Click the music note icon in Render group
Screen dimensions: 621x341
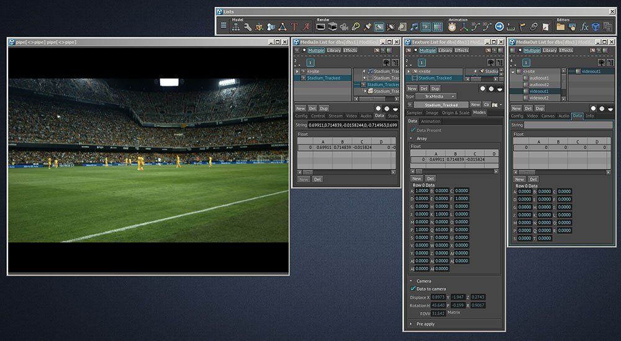click(414, 27)
